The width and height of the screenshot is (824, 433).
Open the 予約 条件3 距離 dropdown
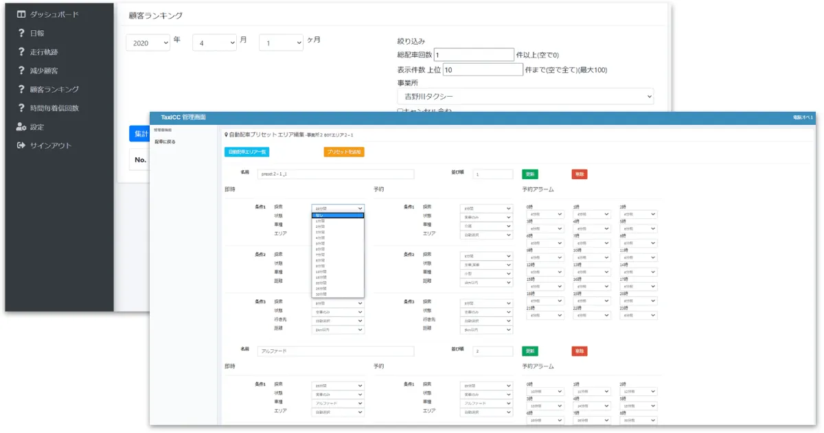[x=486, y=329]
